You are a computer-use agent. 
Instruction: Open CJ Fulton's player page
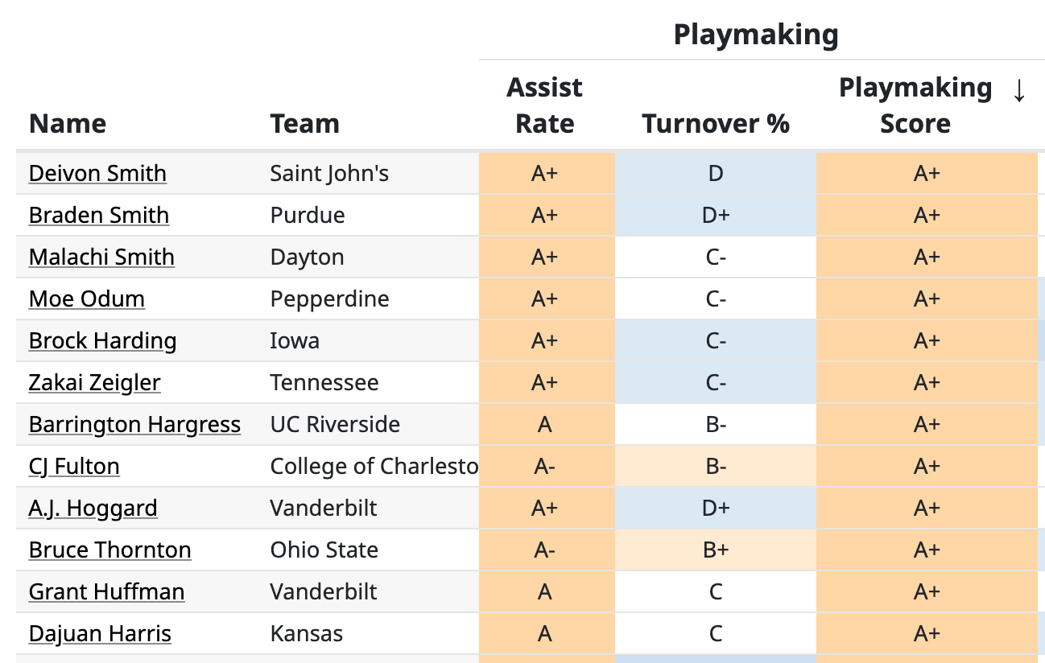(x=73, y=466)
